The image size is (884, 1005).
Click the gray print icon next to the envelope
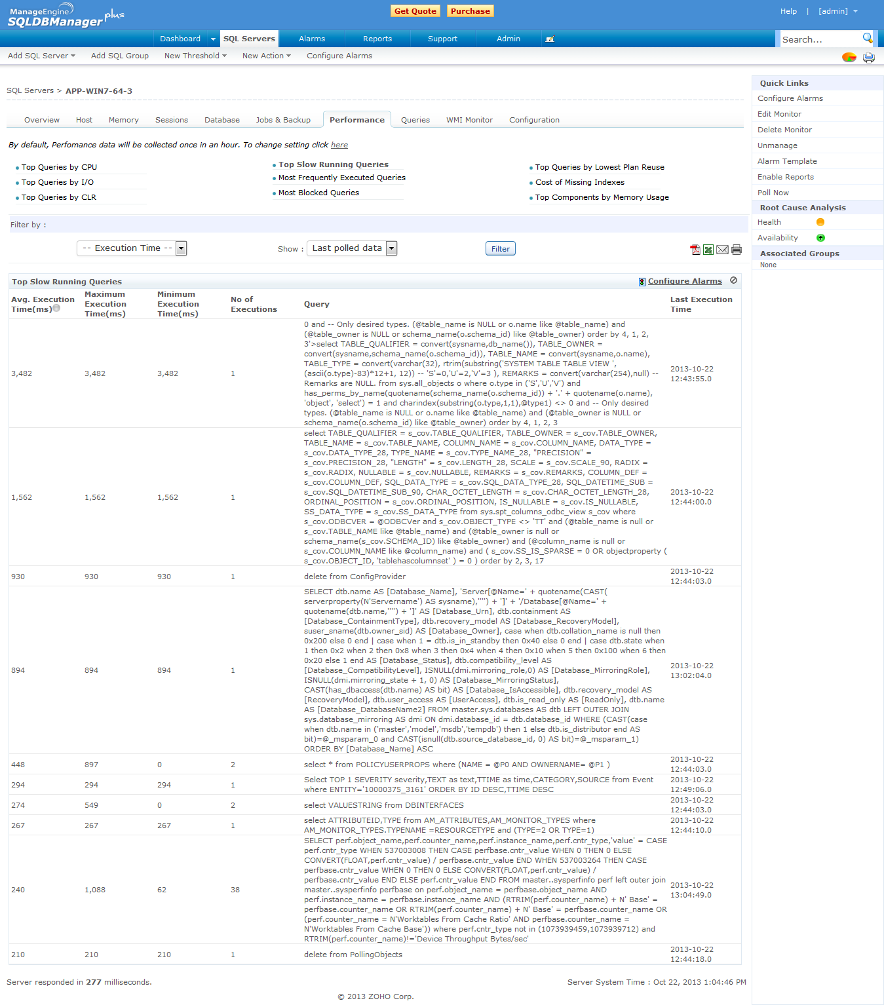[x=737, y=250]
